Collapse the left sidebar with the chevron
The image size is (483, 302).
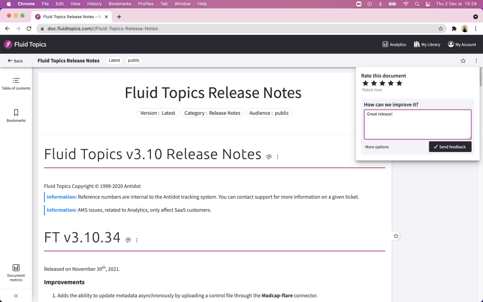[x=16, y=296]
